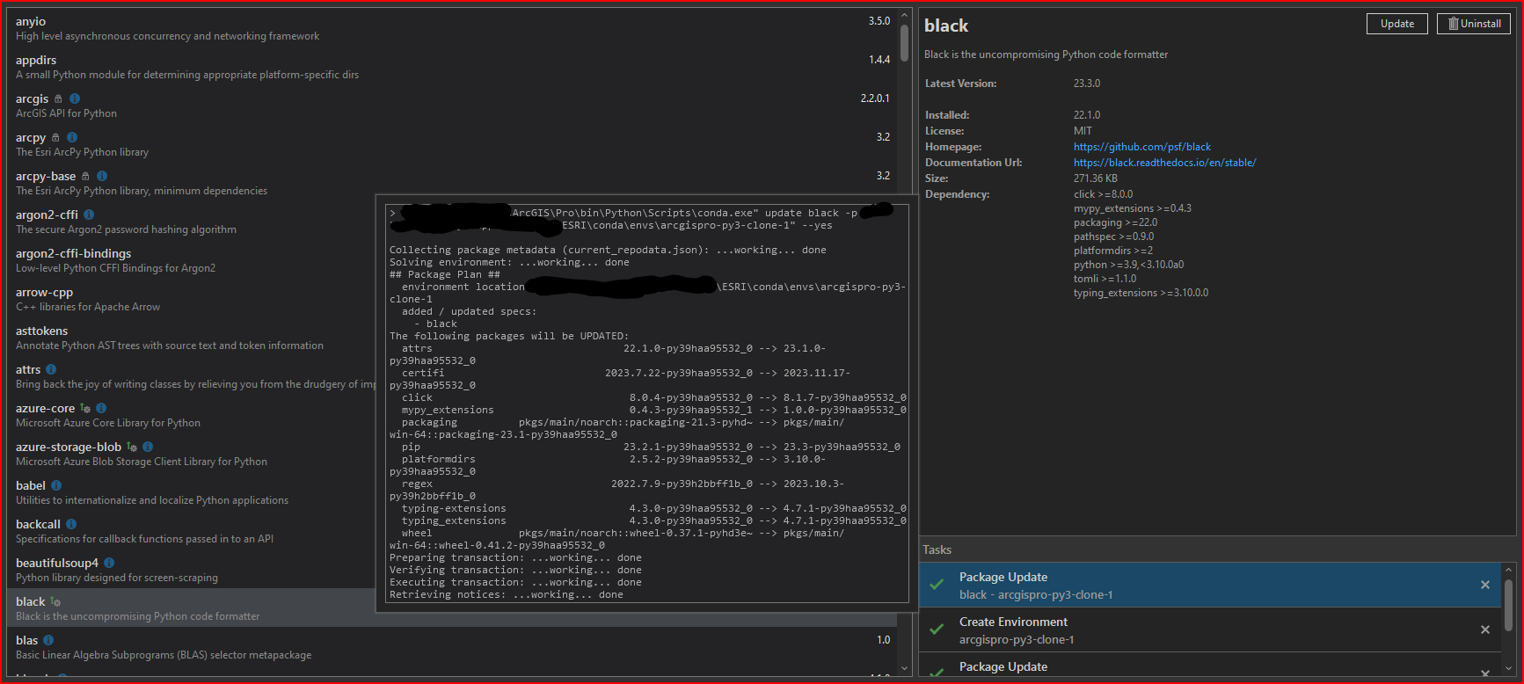Select the anyio package row

click(452, 28)
